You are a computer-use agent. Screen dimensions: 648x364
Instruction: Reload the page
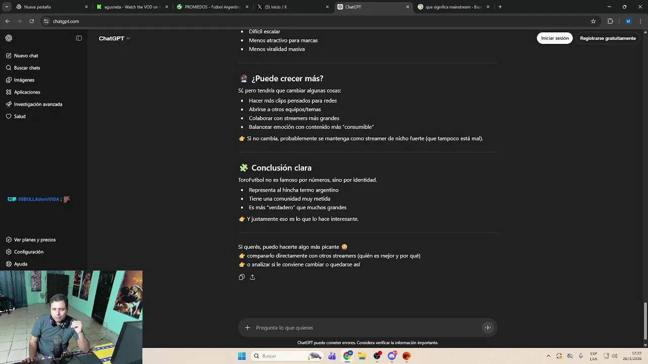(31, 21)
